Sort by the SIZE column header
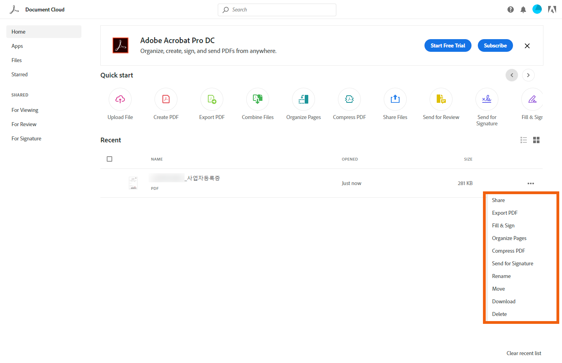Screen dimensions: 562x363 [x=468, y=159]
